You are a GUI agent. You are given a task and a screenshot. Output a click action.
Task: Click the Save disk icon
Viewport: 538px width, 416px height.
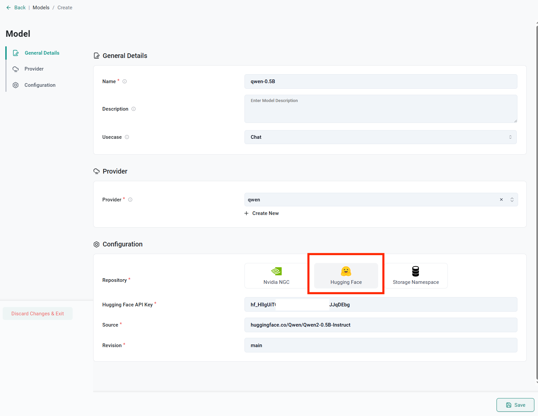[508, 405]
